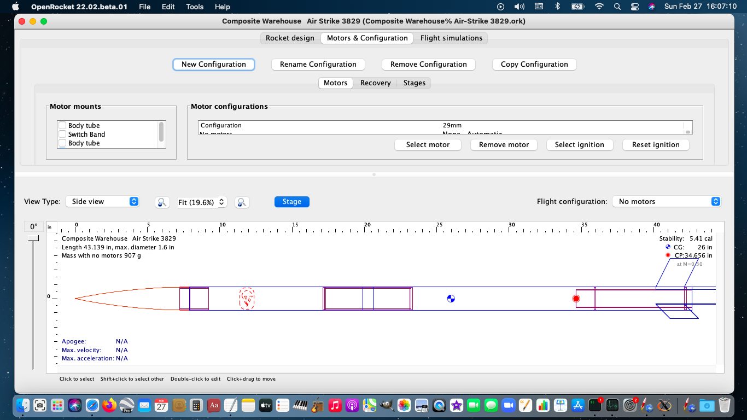The height and width of the screenshot is (420, 747).
Task: Click the Bluetooth icon in the menu bar
Action: (557, 7)
